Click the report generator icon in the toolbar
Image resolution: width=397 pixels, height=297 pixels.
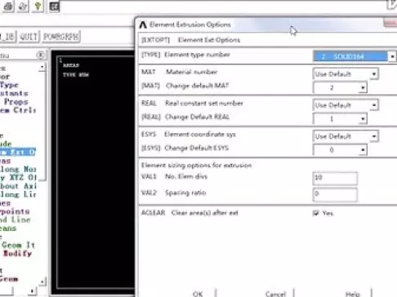[x=23, y=7]
